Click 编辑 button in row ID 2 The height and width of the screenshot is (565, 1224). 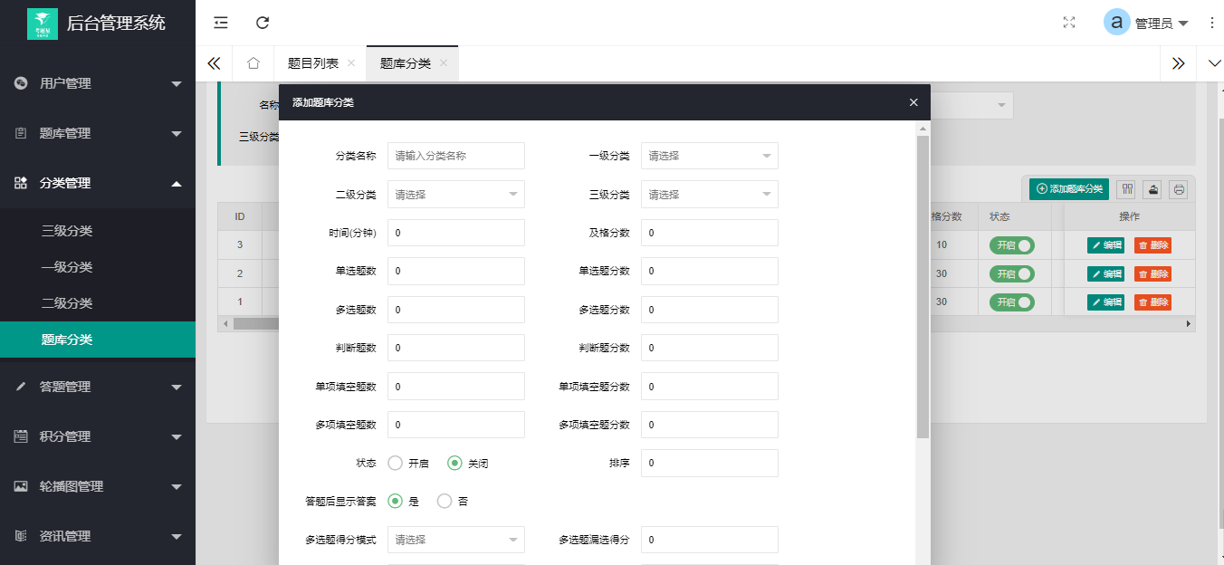point(1105,273)
